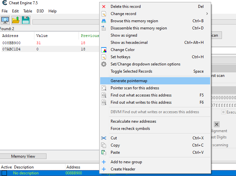Open the Table menu
This screenshot has height=176, width=236.
point(28,11)
